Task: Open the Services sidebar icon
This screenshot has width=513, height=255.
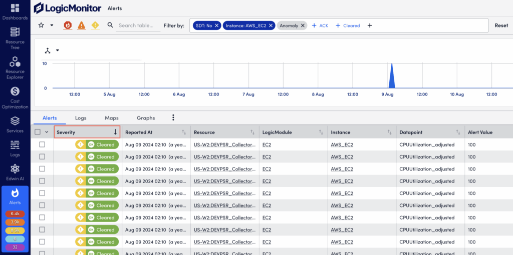Action: 15,121
